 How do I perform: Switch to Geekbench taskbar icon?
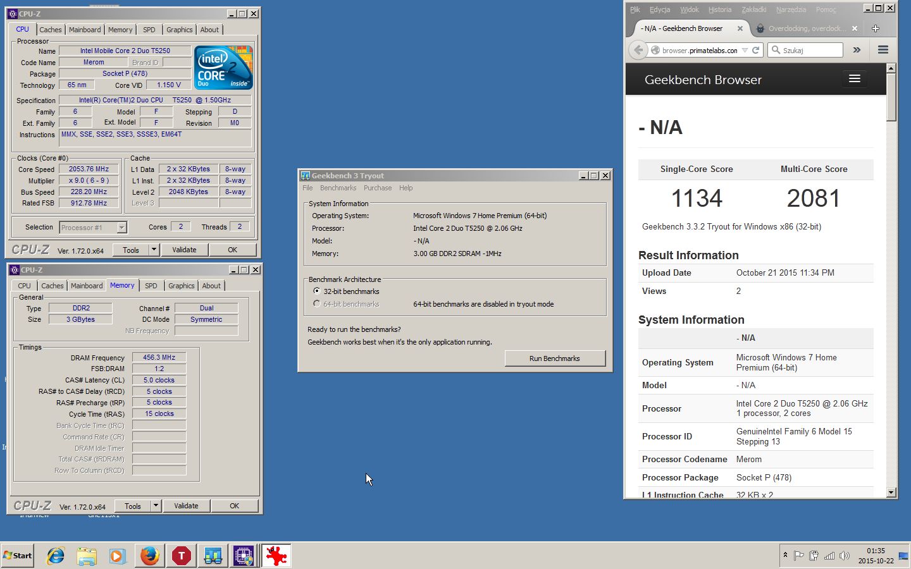213,556
